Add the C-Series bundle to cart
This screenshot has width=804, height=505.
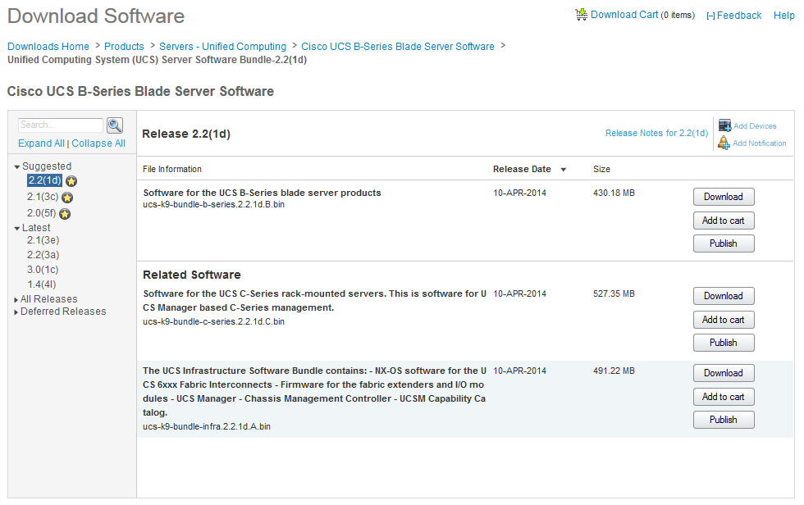click(724, 320)
